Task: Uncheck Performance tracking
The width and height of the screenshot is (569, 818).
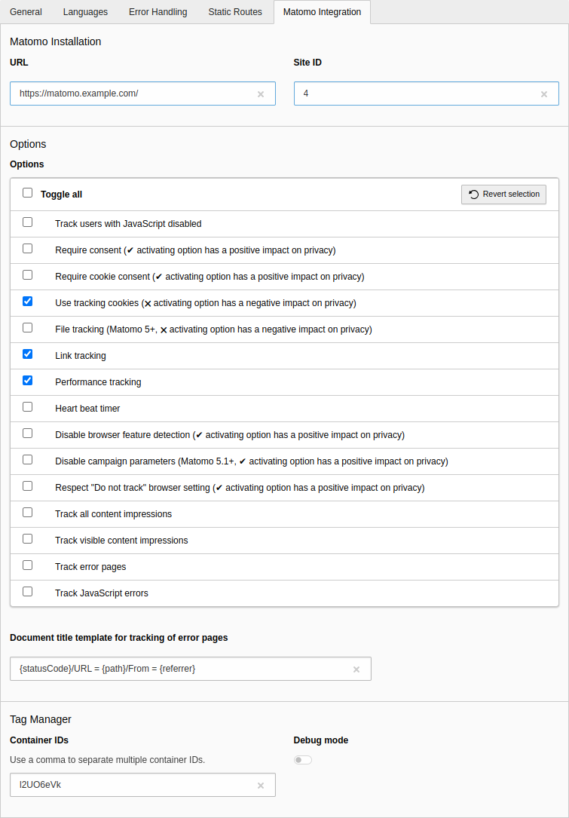Action: (27, 380)
